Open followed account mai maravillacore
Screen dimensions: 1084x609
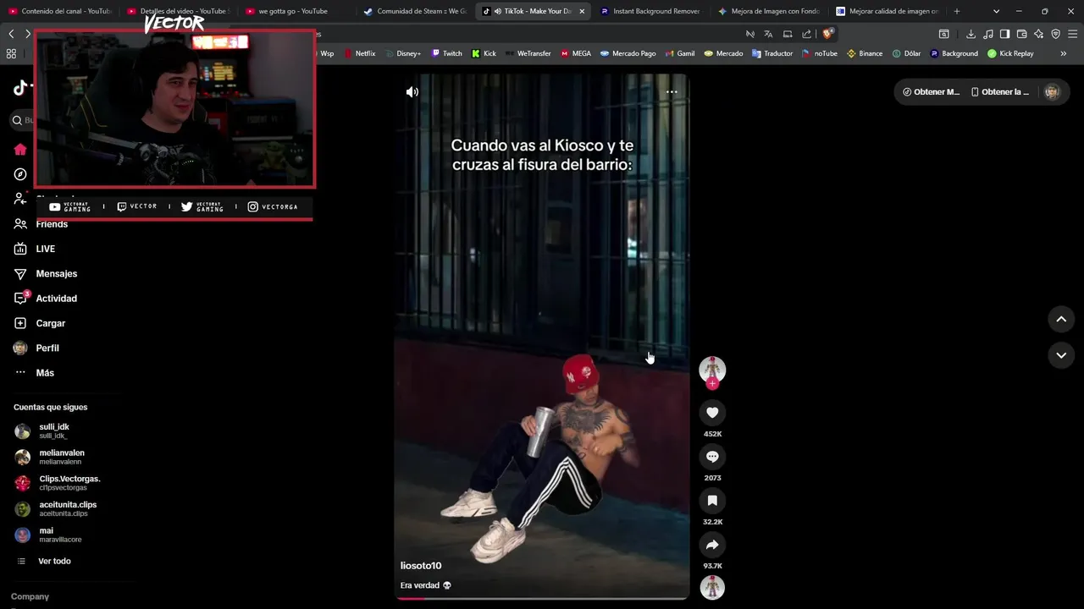click(x=48, y=535)
